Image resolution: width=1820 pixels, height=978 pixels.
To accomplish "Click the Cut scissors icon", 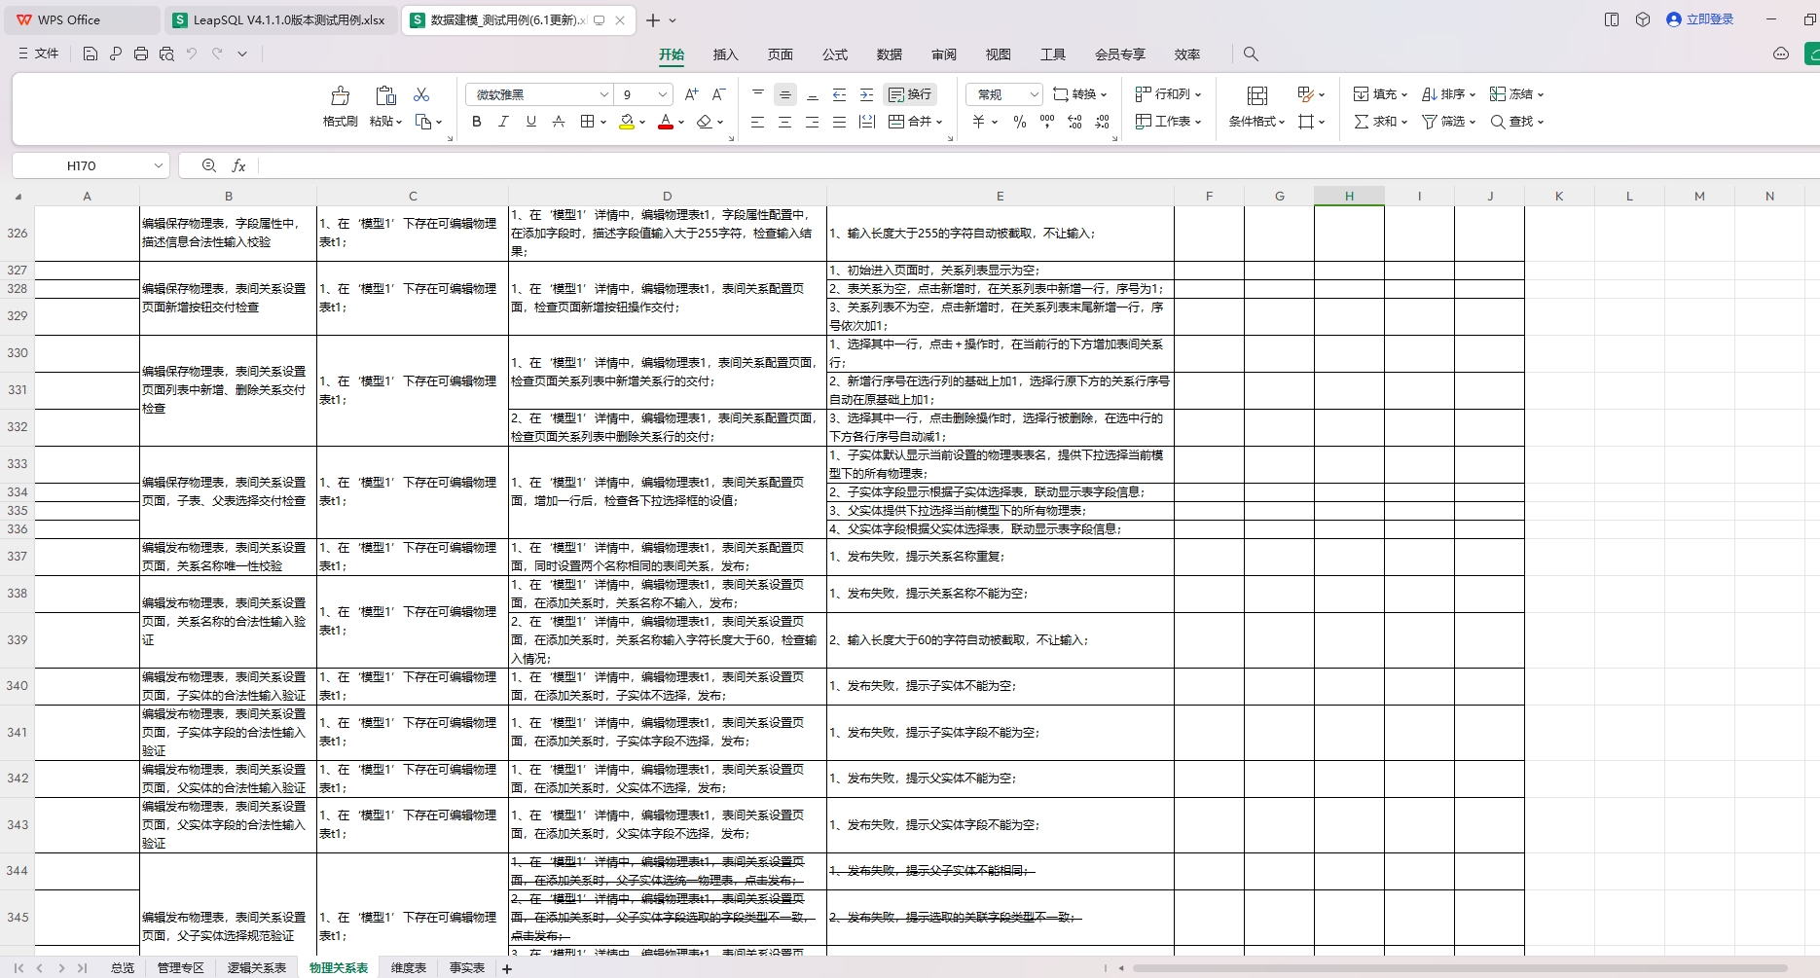I will [x=421, y=94].
